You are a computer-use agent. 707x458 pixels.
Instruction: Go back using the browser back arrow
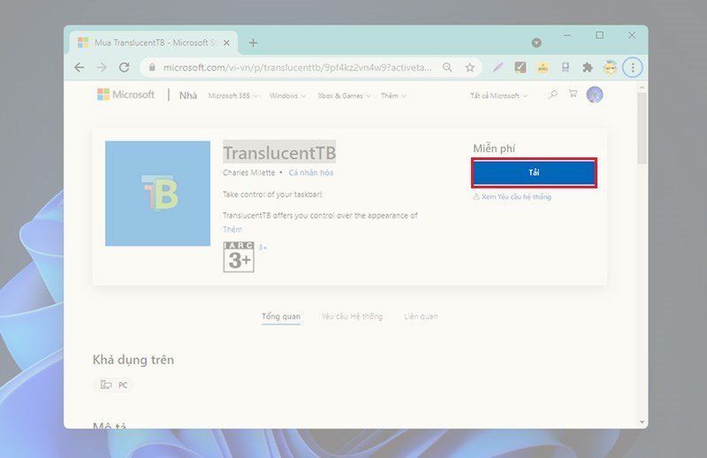pos(80,67)
